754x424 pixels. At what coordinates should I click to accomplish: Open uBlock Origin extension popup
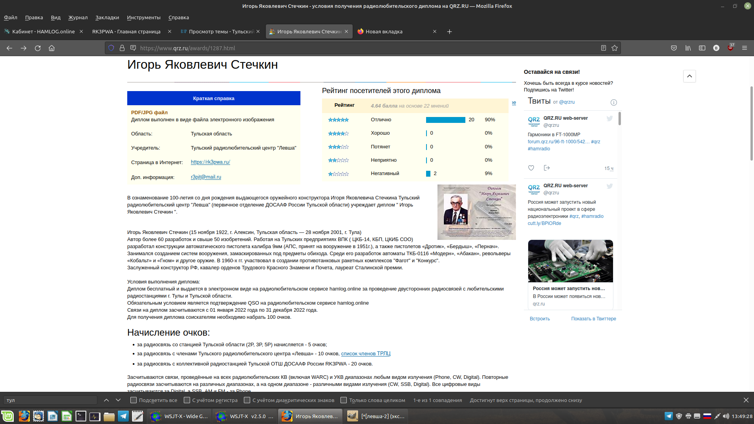tap(730, 48)
